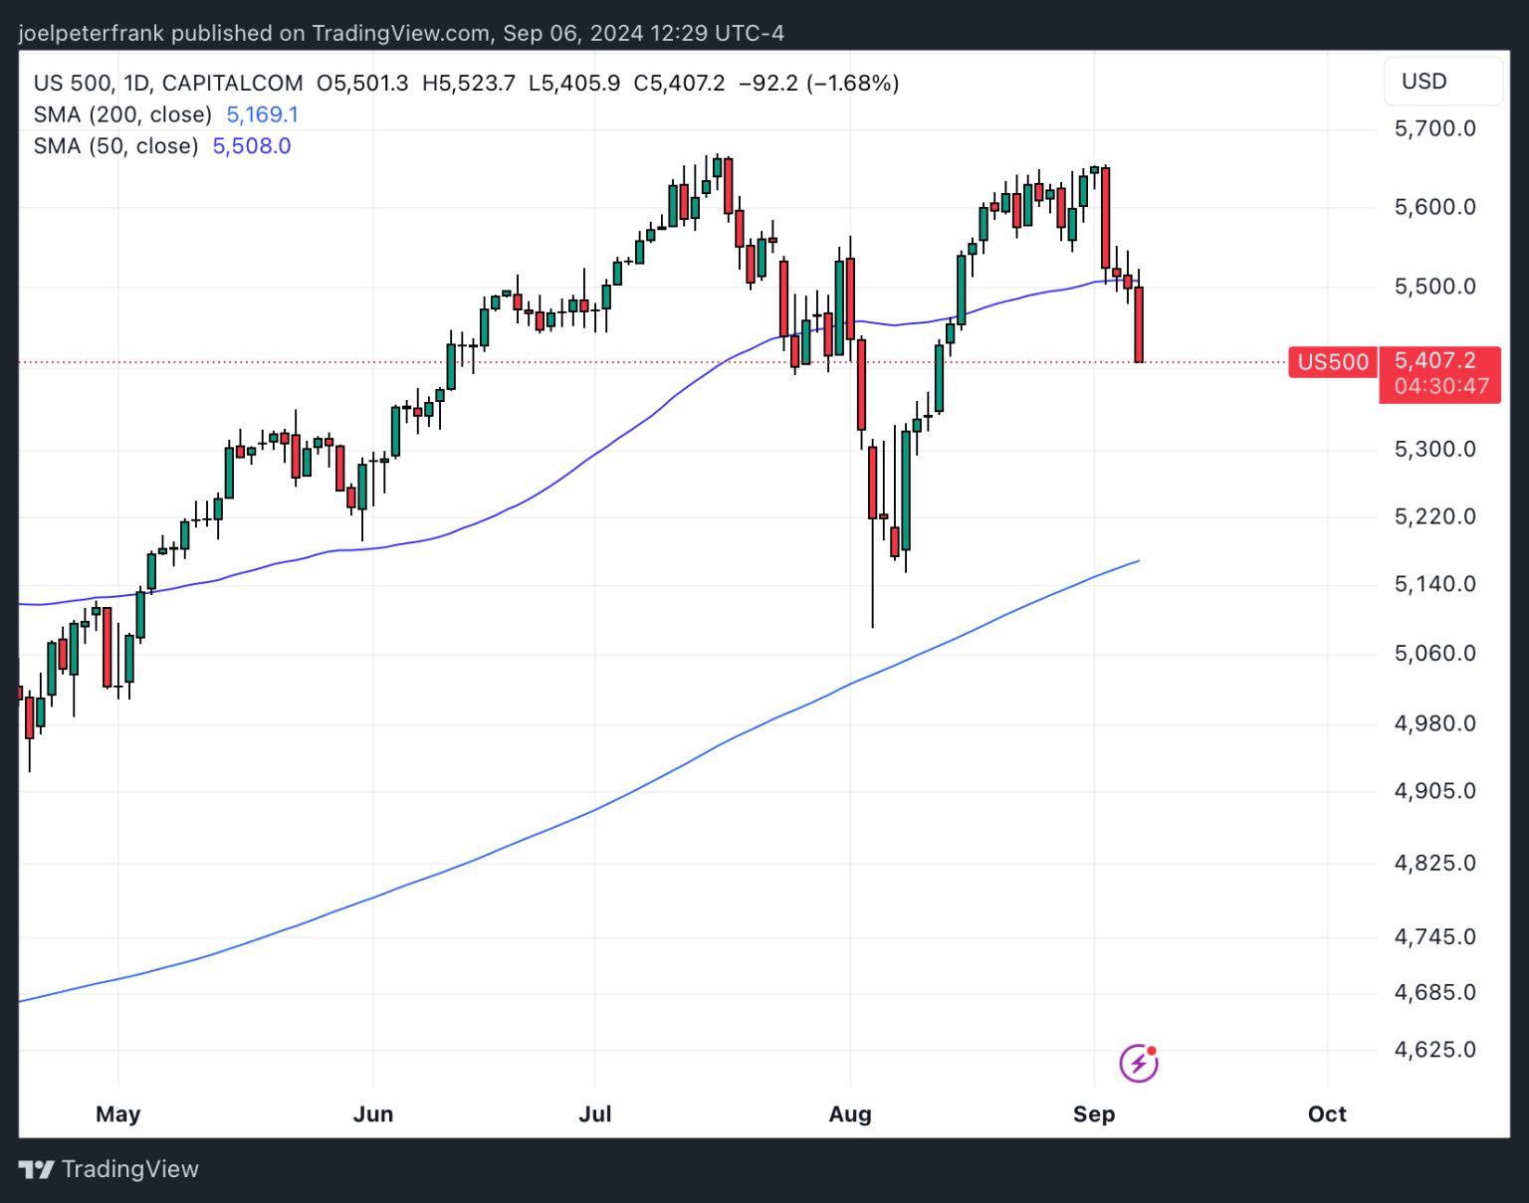
Task: Click the TradingView logo at the bottom
Action: click(109, 1169)
